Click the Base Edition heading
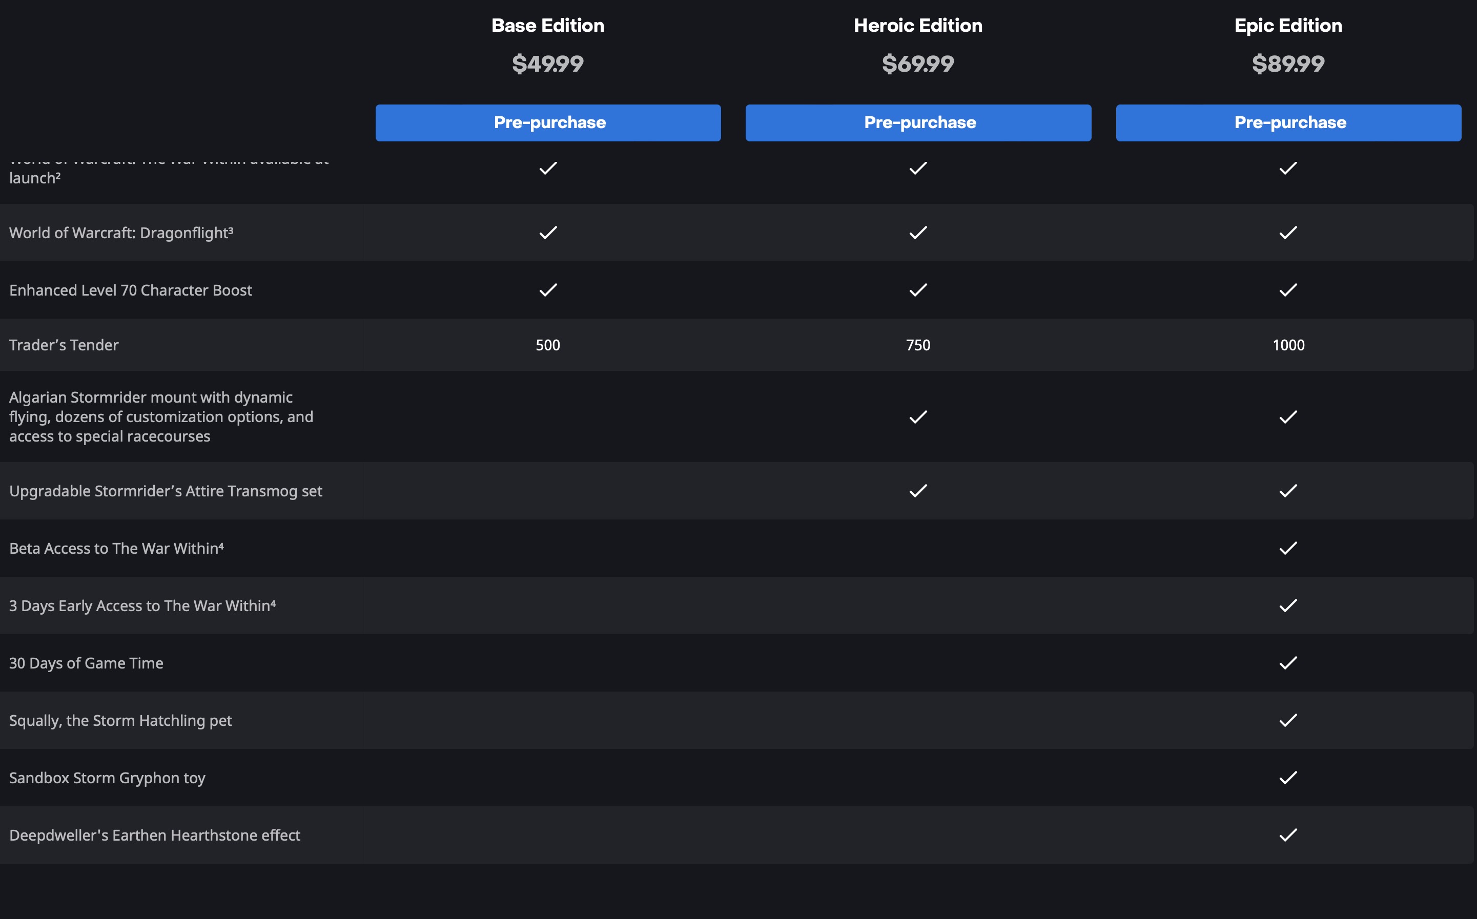Screen dimensions: 1477x919 (x=548, y=26)
